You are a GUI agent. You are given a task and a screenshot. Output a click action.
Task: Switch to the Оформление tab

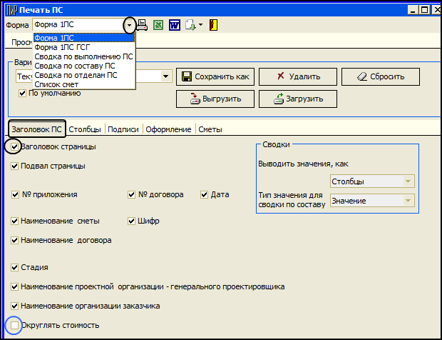168,129
